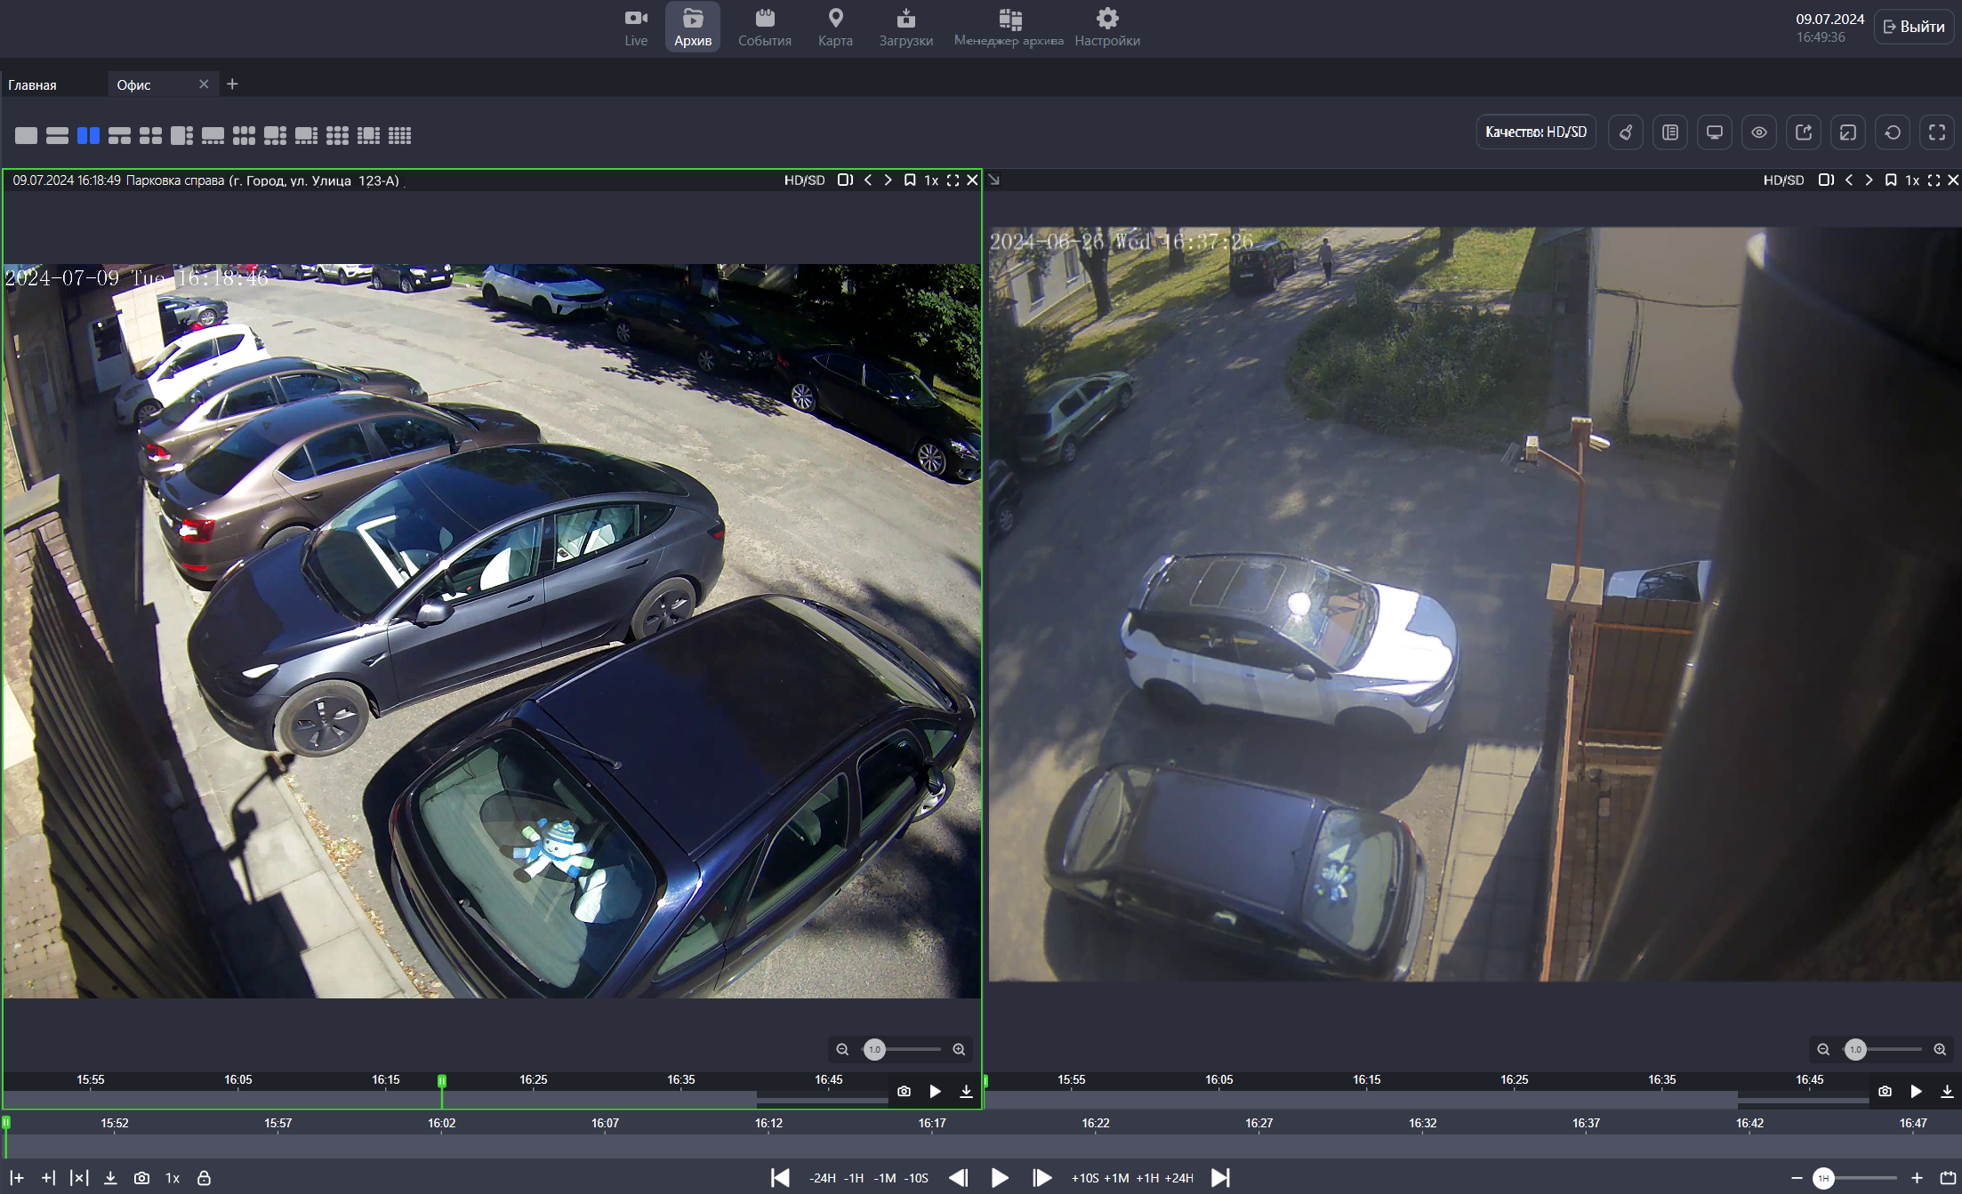The image size is (1962, 1194).
Task: Take snapshot with bottom toolbar camera icon
Action: pyautogui.click(x=141, y=1178)
